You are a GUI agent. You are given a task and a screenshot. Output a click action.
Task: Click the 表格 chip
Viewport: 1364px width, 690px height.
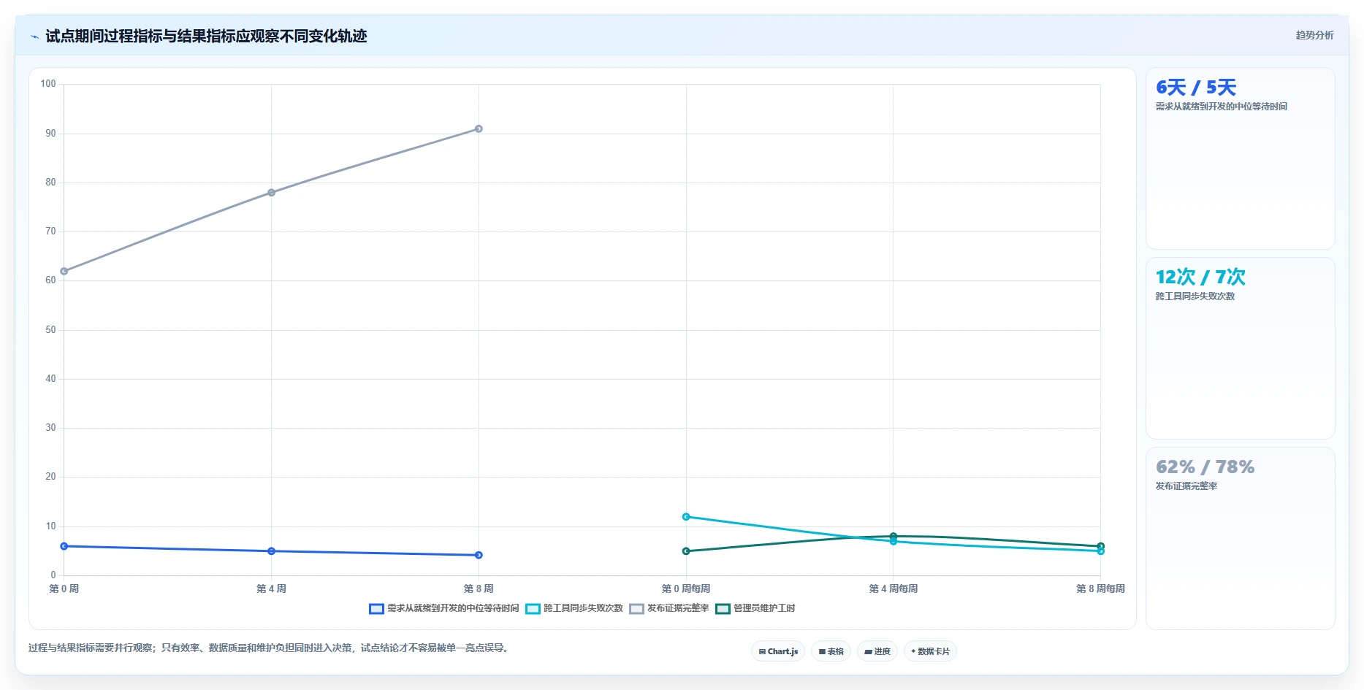[831, 651]
